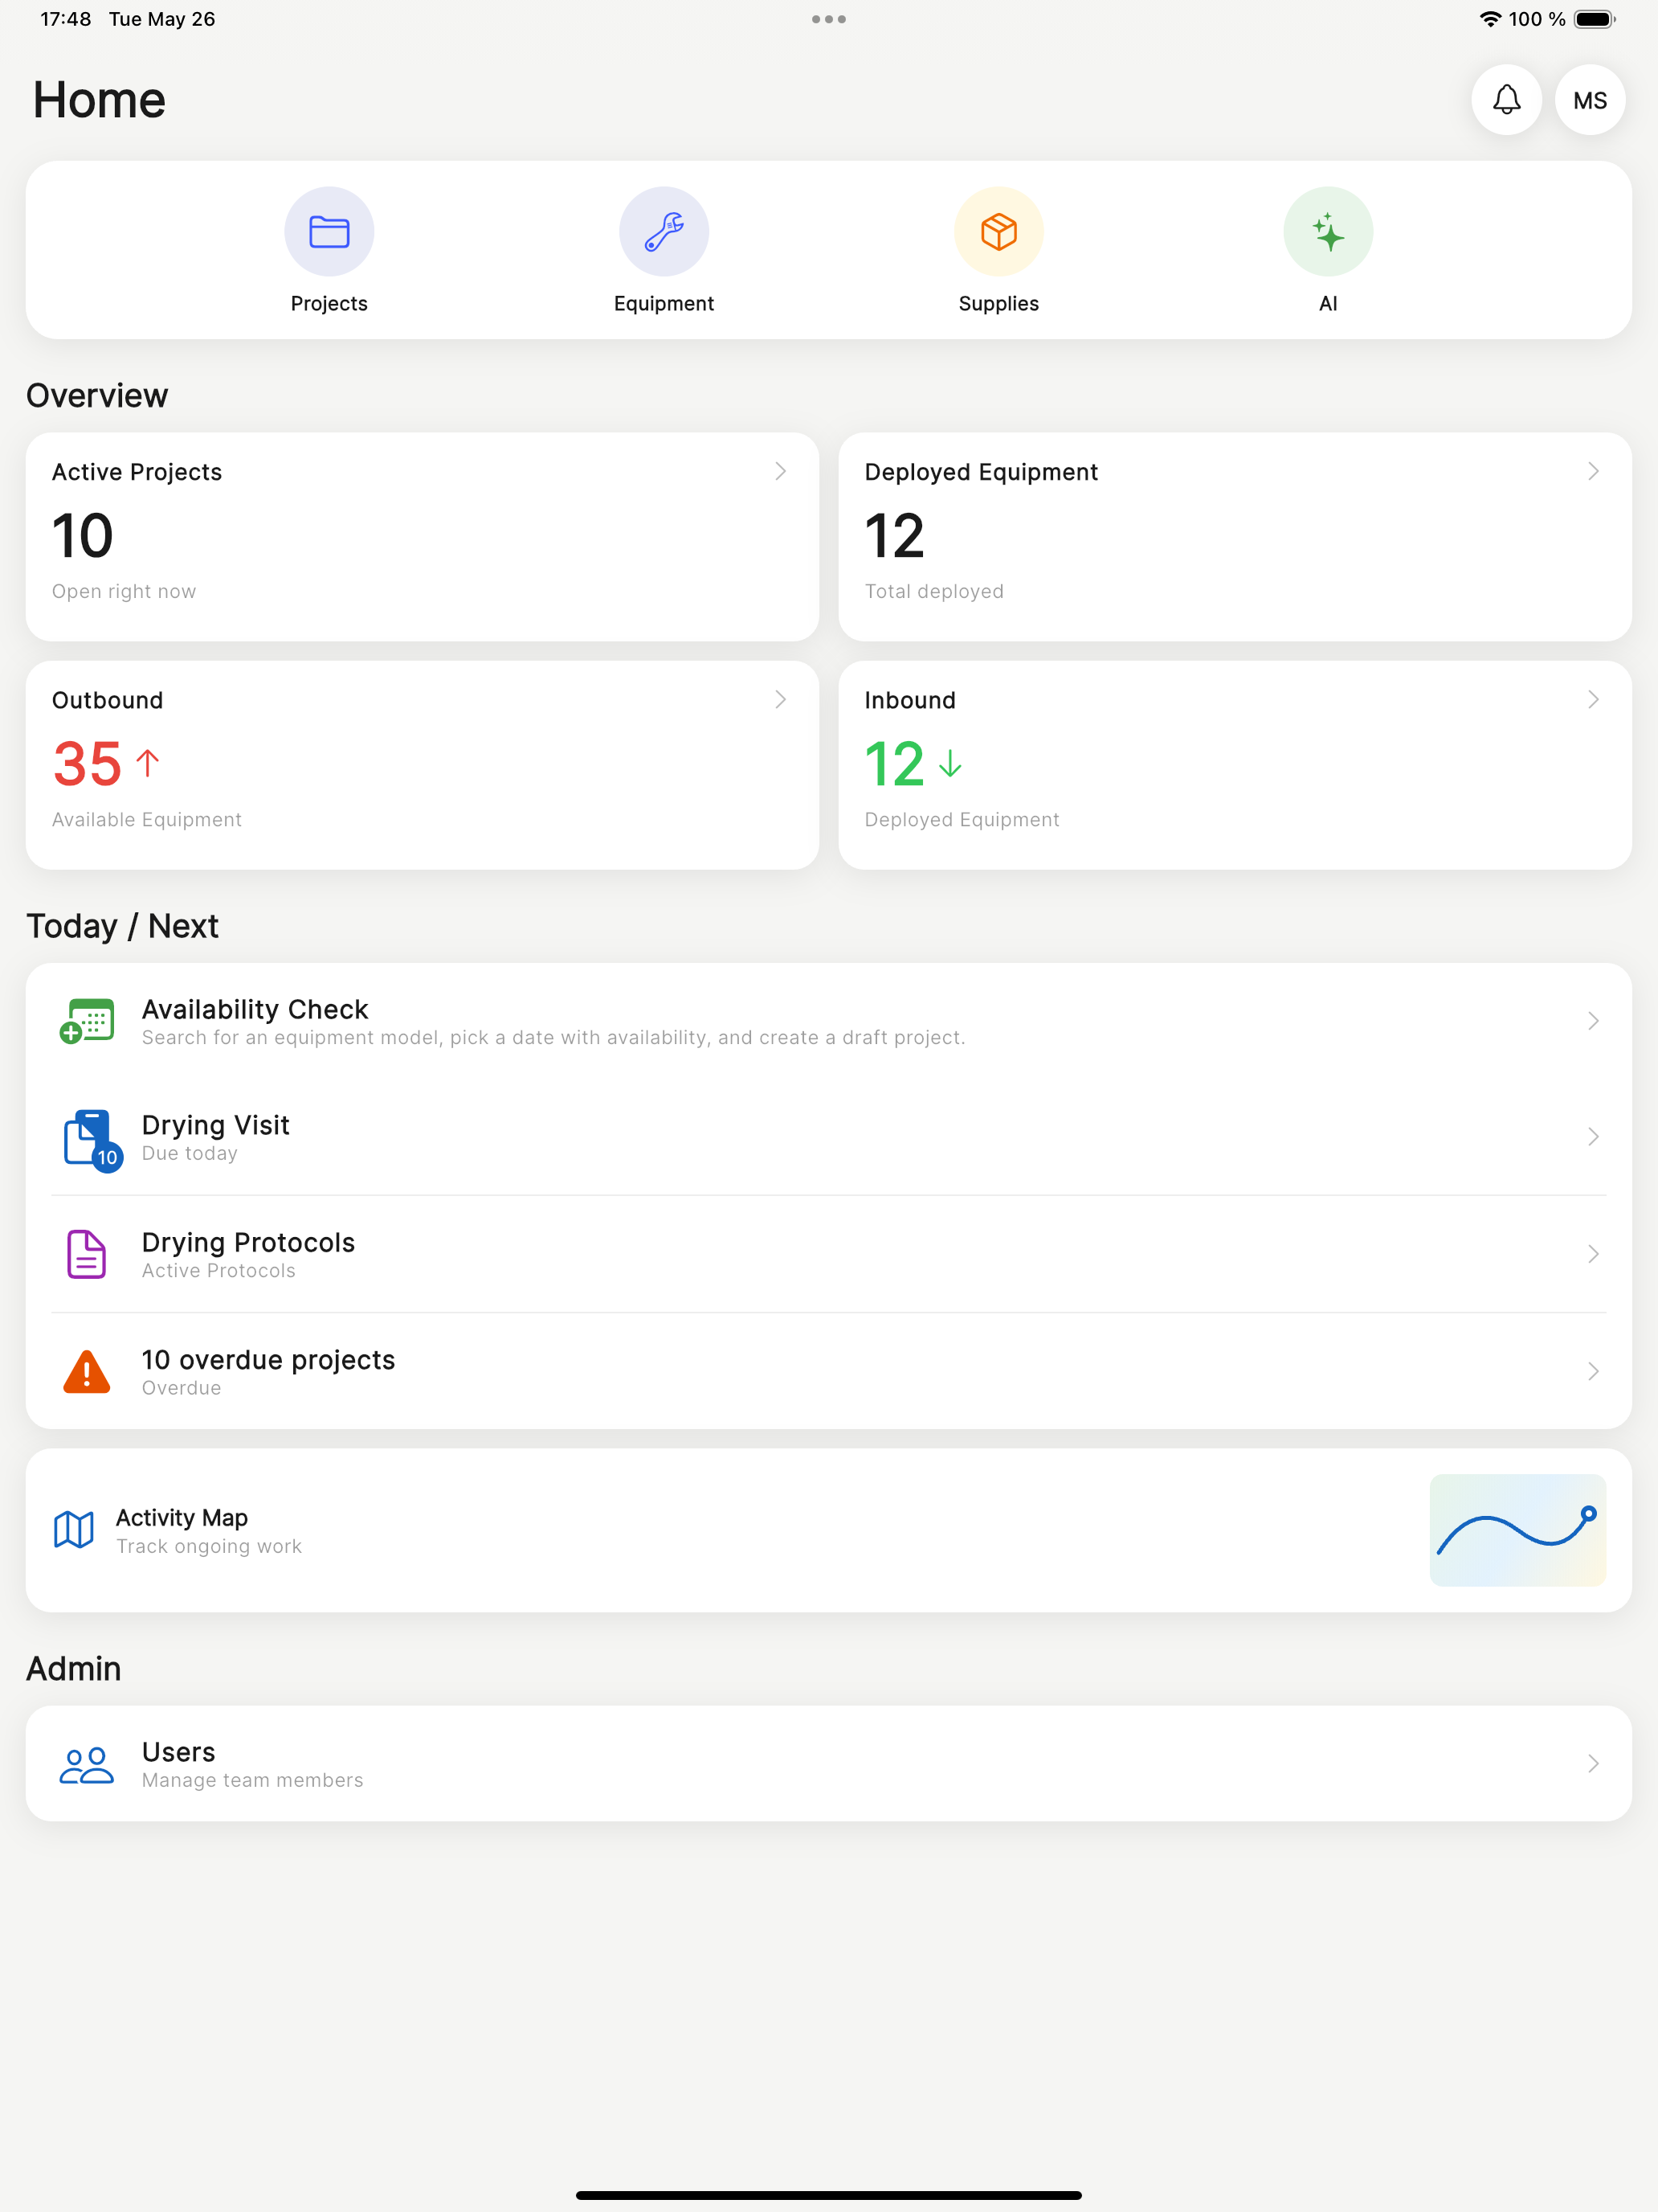Screen dimensions: 1658x2212
Task: Open Equipment wrench icon
Action: (x=664, y=232)
